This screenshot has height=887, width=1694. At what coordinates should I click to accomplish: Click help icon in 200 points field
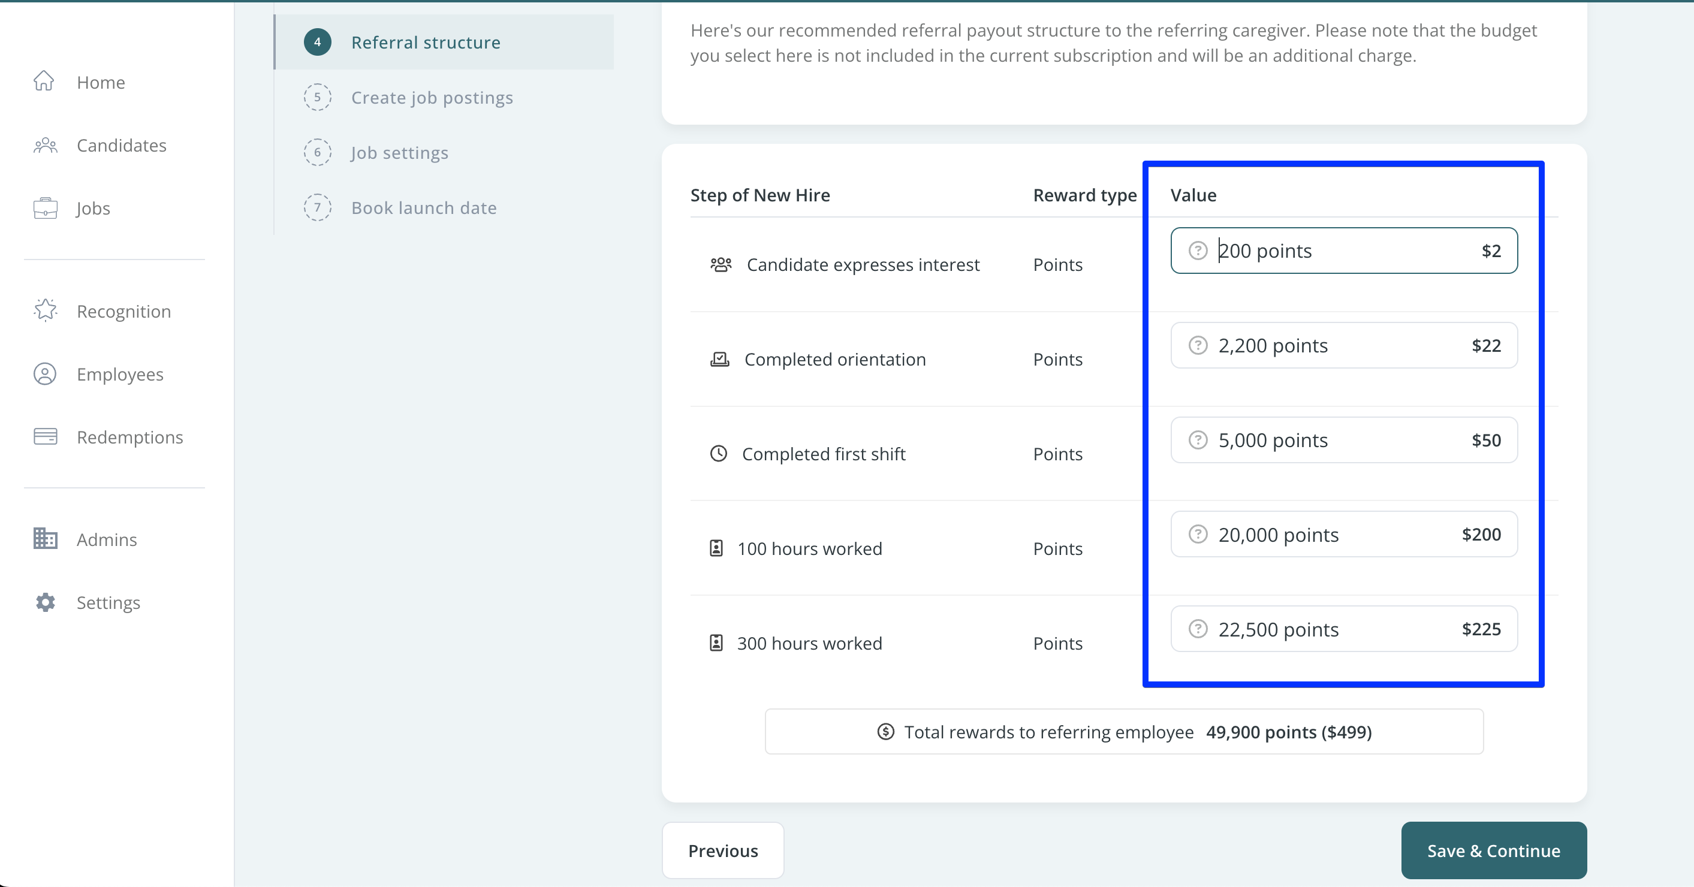pyautogui.click(x=1198, y=251)
